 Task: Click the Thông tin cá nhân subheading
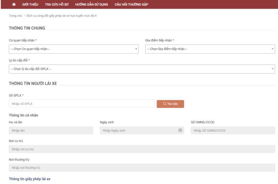[x=23, y=115]
